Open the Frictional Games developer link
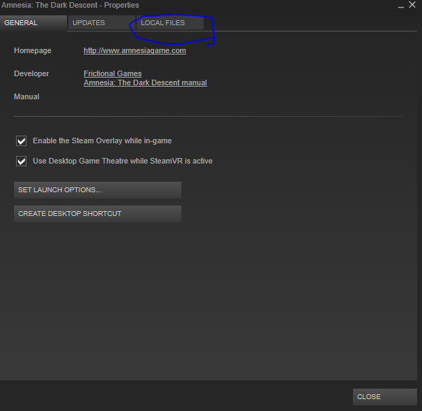 tap(112, 73)
